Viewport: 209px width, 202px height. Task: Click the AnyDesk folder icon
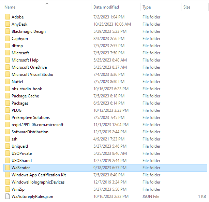[x=8, y=24]
